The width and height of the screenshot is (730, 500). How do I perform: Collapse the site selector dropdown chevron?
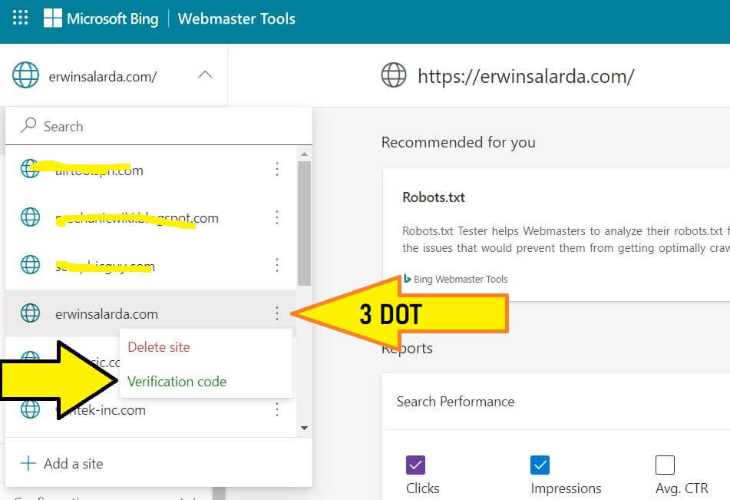click(x=205, y=75)
